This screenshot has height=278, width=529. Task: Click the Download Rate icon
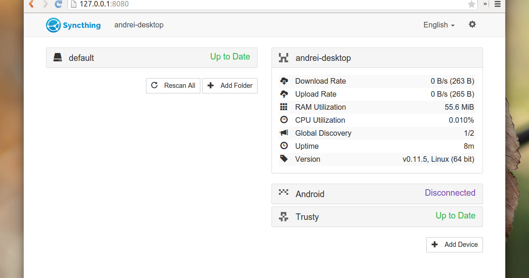click(284, 81)
